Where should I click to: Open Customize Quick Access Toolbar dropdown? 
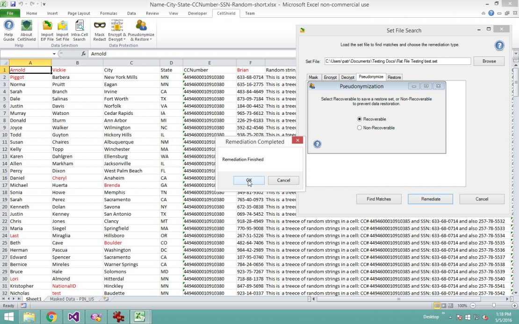44,5
